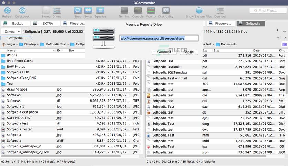This screenshot has height=166, width=288.
Task: Go to .Softpedia Test in breadcrumb
Action: 53,44
